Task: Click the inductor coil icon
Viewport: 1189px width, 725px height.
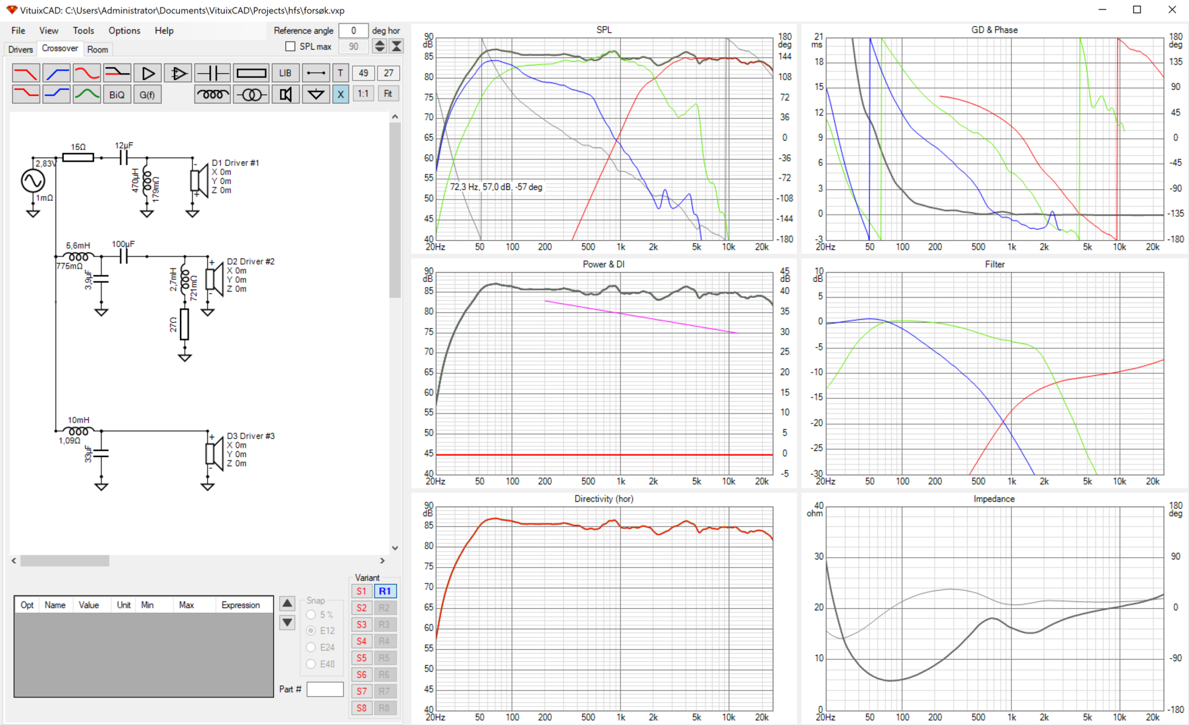Action: point(213,95)
